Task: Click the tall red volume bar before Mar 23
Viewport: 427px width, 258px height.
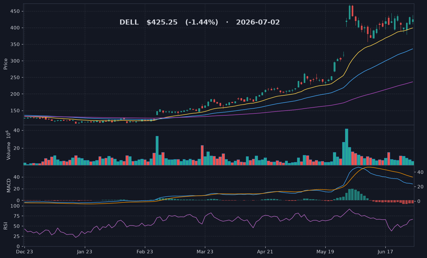Action: 202,155
